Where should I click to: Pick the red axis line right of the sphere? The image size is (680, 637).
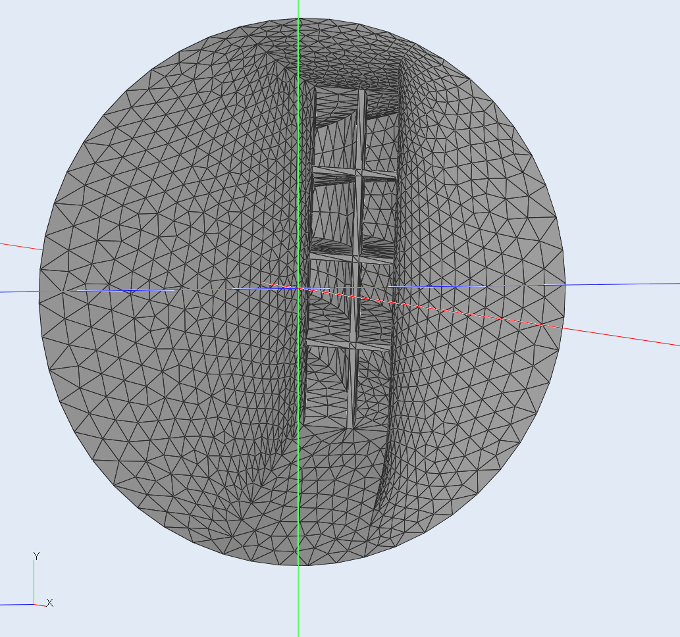coord(625,336)
